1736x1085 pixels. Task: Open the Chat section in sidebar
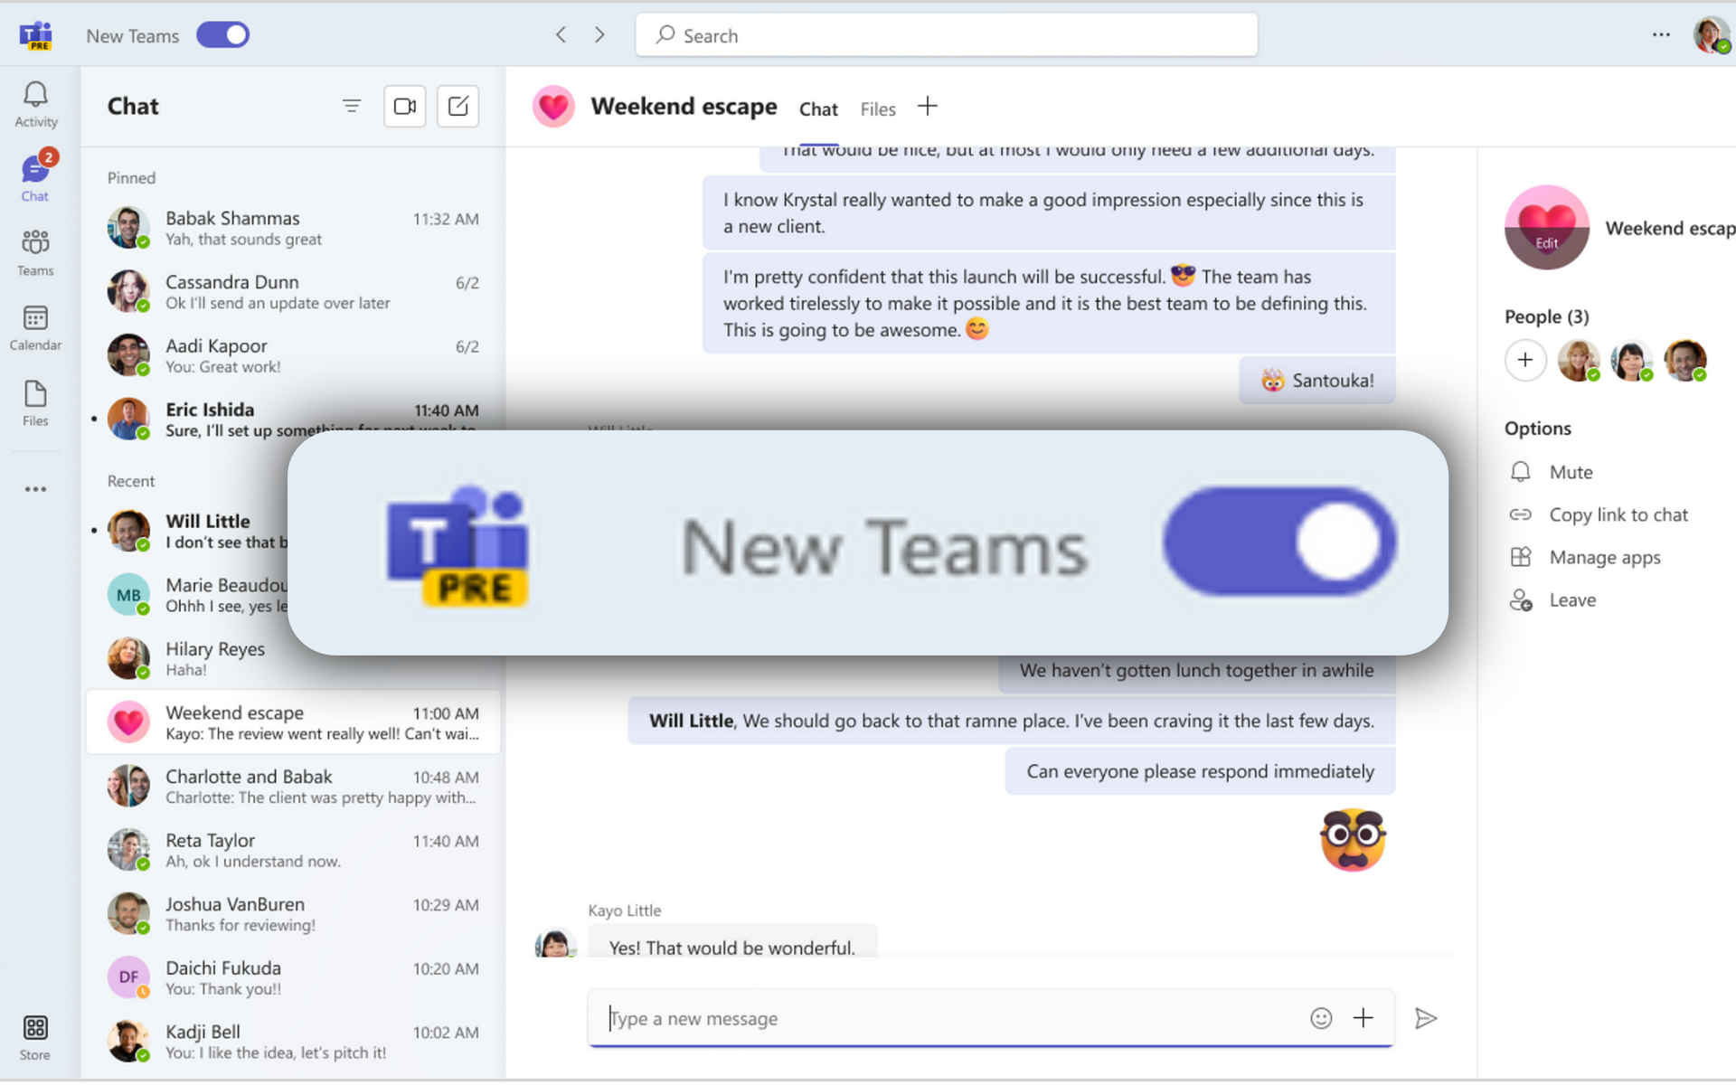pyautogui.click(x=35, y=177)
